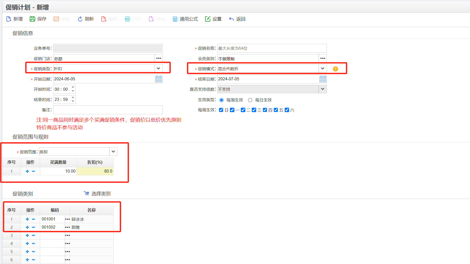
Task: Click the 折扣(%) cell showing 80.0
Action: coord(95,171)
